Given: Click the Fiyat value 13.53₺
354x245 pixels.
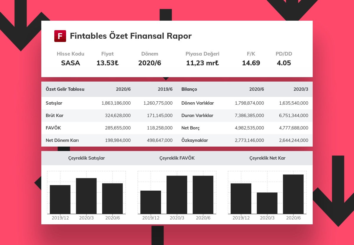Looking at the screenshot, I should click(107, 63).
